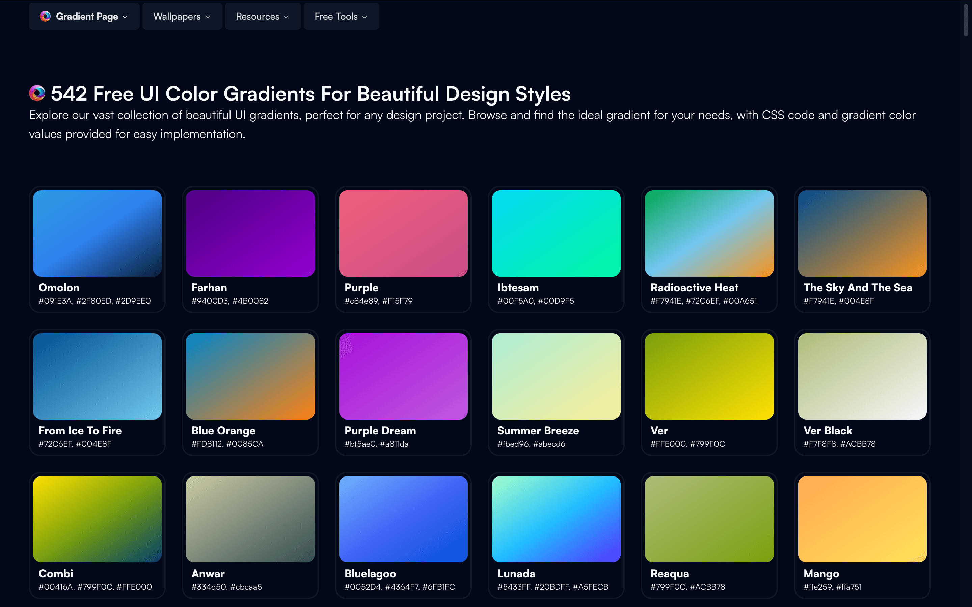The image size is (972, 607).
Task: Open the Mango gradient preview
Action: 862,519
